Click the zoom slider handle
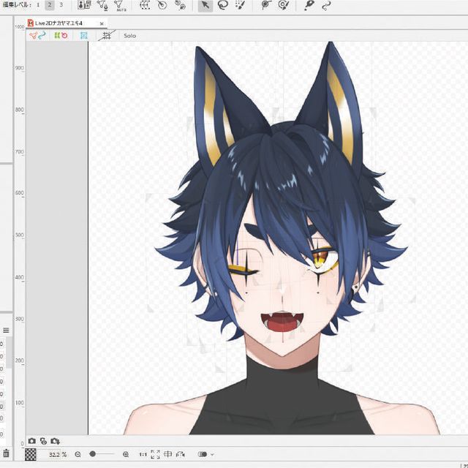This screenshot has width=468, height=468. pyautogui.click(x=93, y=454)
